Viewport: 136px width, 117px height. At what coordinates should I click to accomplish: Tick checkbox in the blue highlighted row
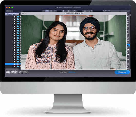(15, 64)
